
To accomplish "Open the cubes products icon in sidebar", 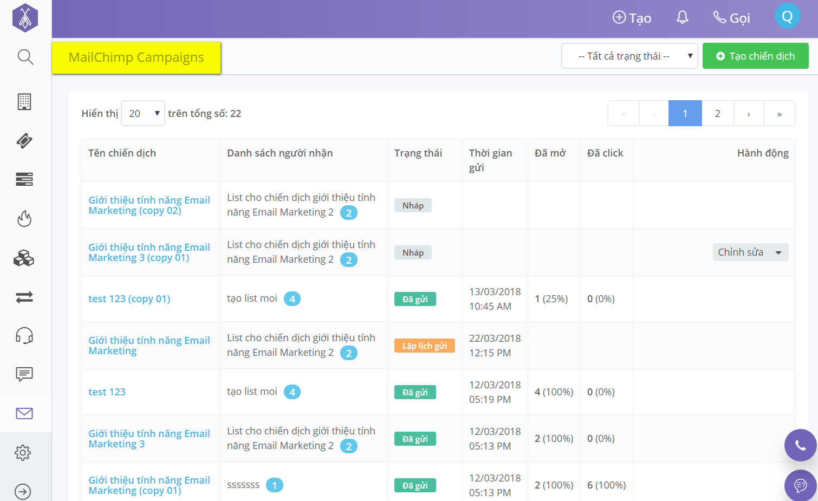I will [x=24, y=258].
